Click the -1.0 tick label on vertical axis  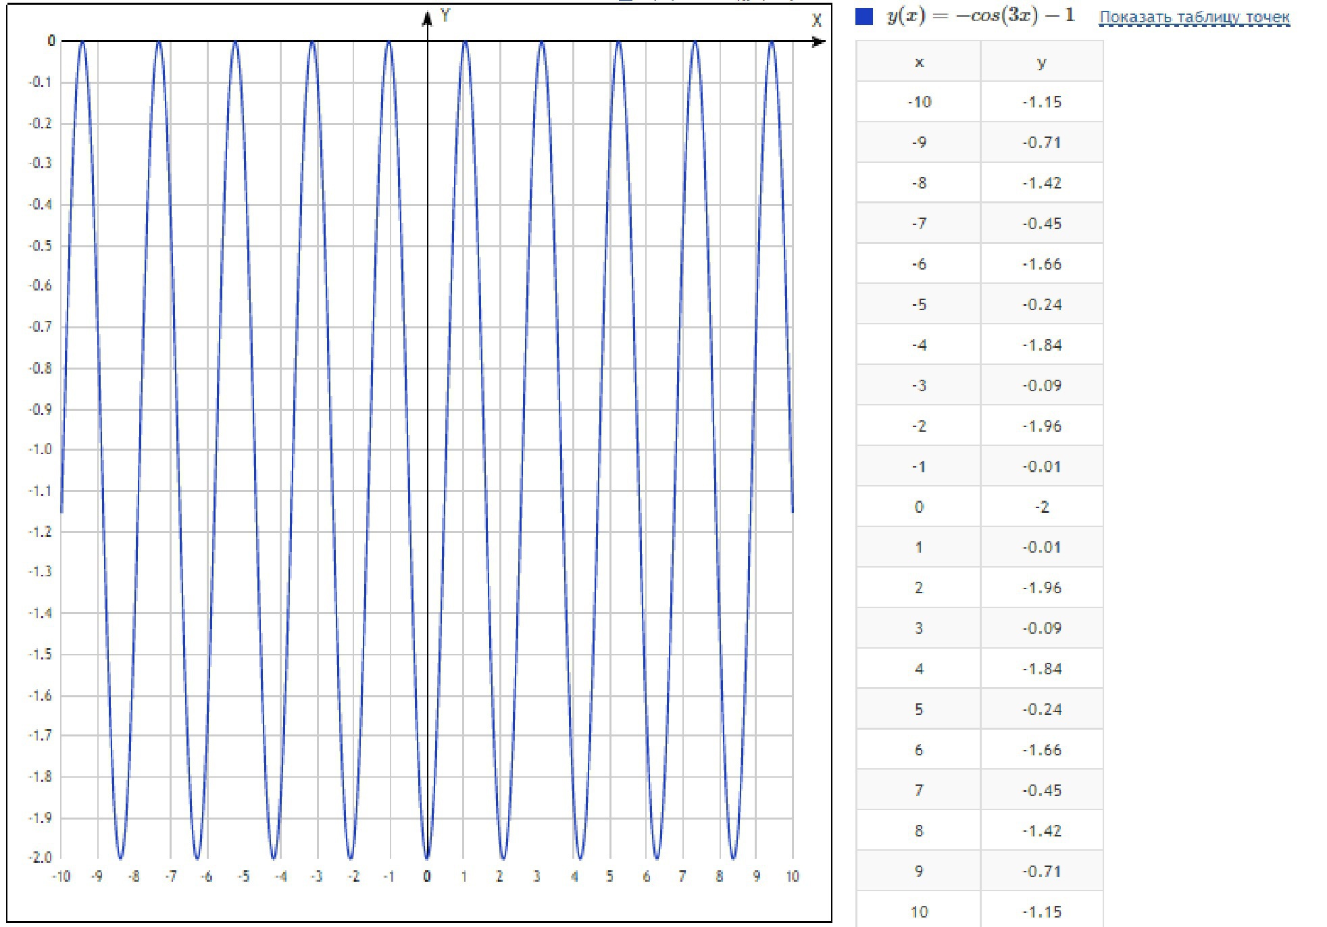click(41, 450)
